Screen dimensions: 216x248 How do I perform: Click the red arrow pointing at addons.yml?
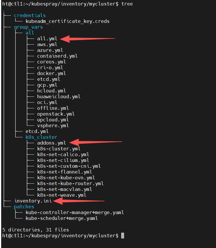pyautogui.click(x=96, y=142)
